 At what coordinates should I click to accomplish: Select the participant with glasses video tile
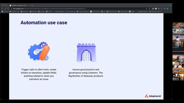click(x=178, y=64)
